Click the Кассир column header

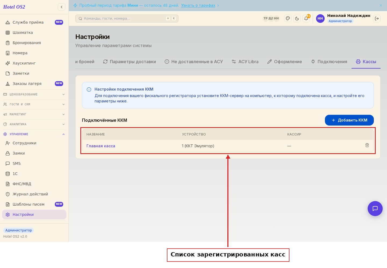tap(294, 134)
